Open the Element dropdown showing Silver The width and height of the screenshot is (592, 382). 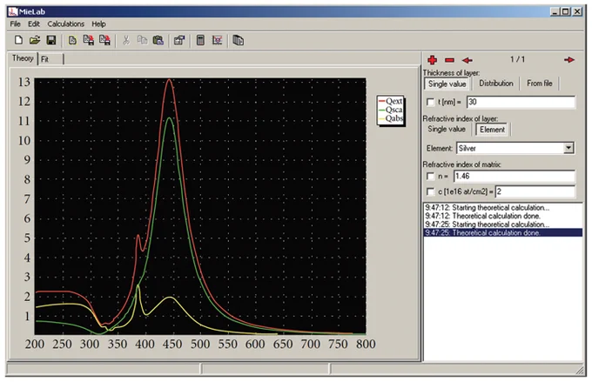pos(568,148)
